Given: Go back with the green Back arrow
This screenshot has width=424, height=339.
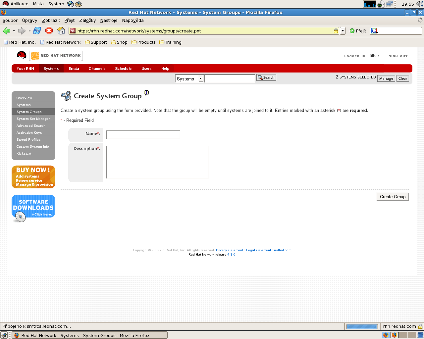Looking at the screenshot, I should 6,31.
